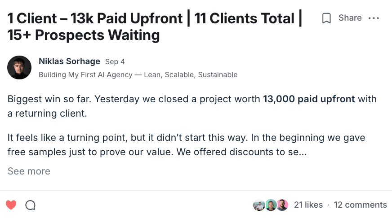Click the Share button

pyautogui.click(x=350, y=18)
